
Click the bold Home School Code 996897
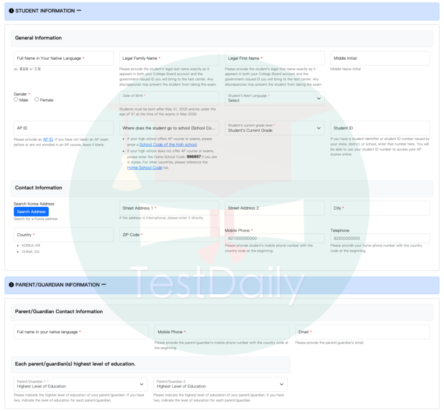point(194,157)
